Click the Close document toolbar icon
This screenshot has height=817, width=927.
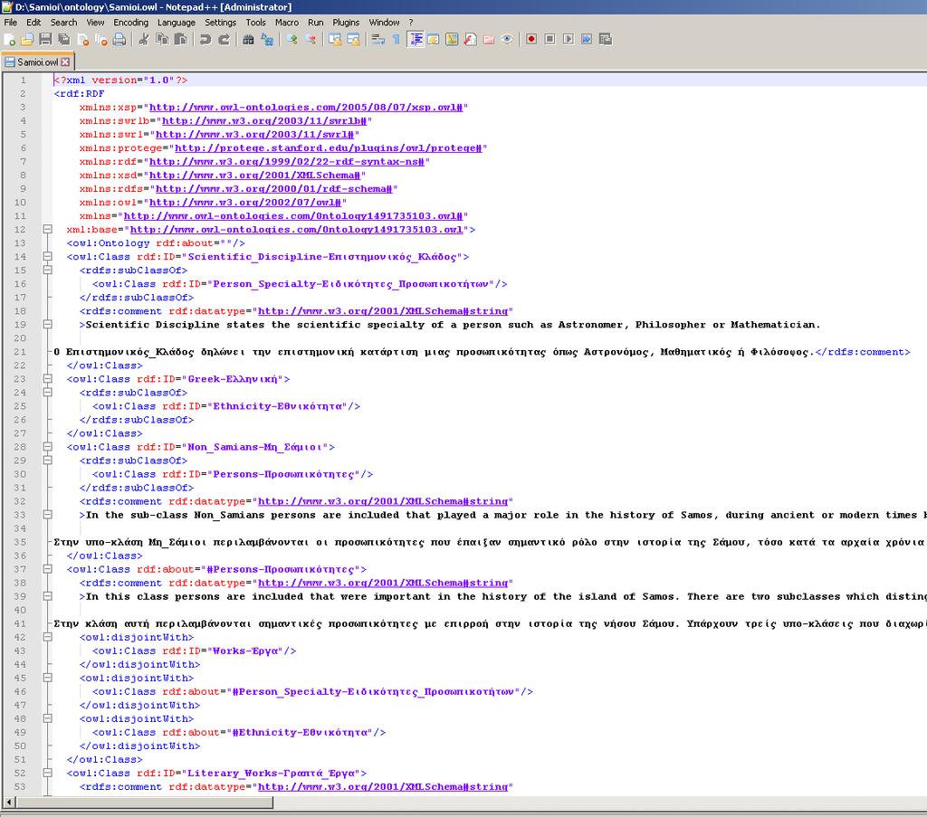[82, 40]
